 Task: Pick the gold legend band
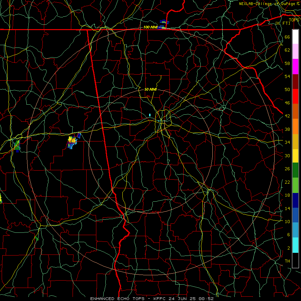tap(295, 141)
